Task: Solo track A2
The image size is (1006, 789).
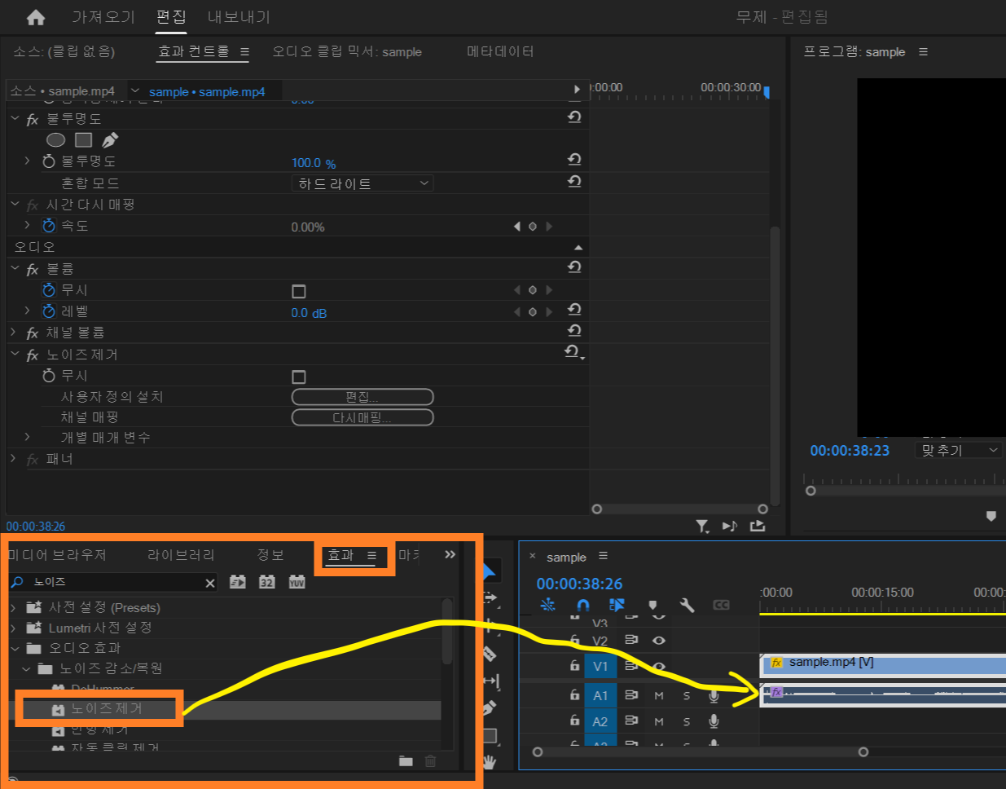Action: coord(687,722)
